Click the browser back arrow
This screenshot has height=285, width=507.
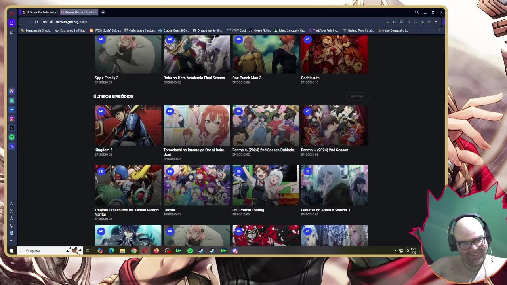21,22
